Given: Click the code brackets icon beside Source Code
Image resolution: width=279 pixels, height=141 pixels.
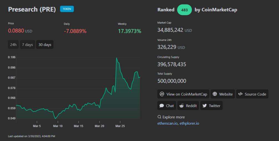Looking at the screenshot, I should point(240,94).
